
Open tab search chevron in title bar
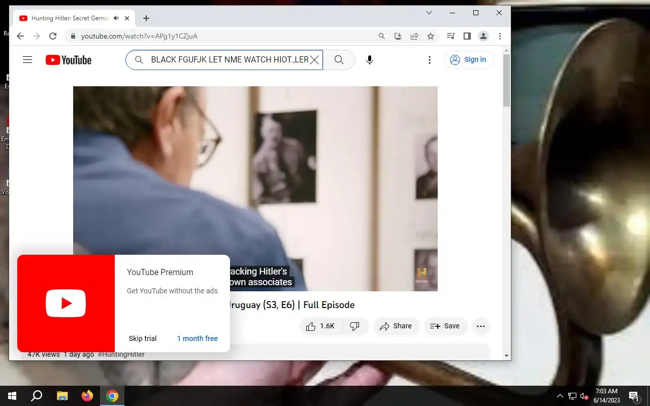point(429,13)
